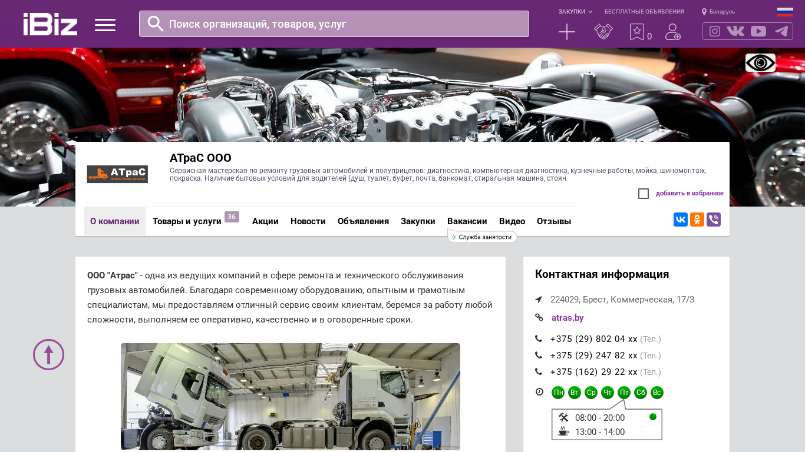Click the 08:00 - 20:00 working hours

pos(600,418)
